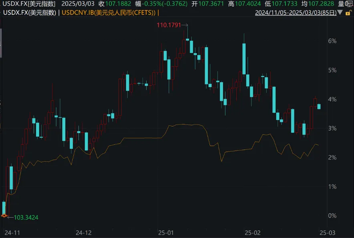Click the 4% axis label
Image resolution: width=354 pixels, height=238 pixels.
click(x=332, y=99)
